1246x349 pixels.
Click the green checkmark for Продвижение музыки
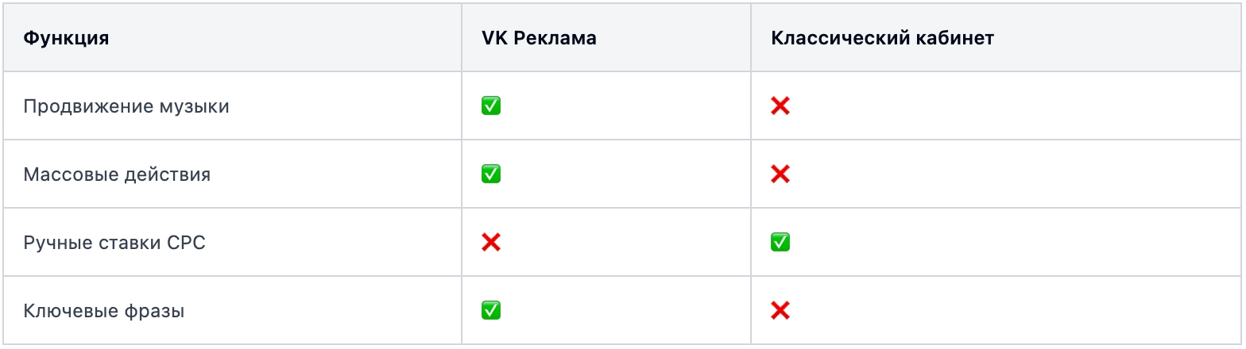[x=491, y=106]
